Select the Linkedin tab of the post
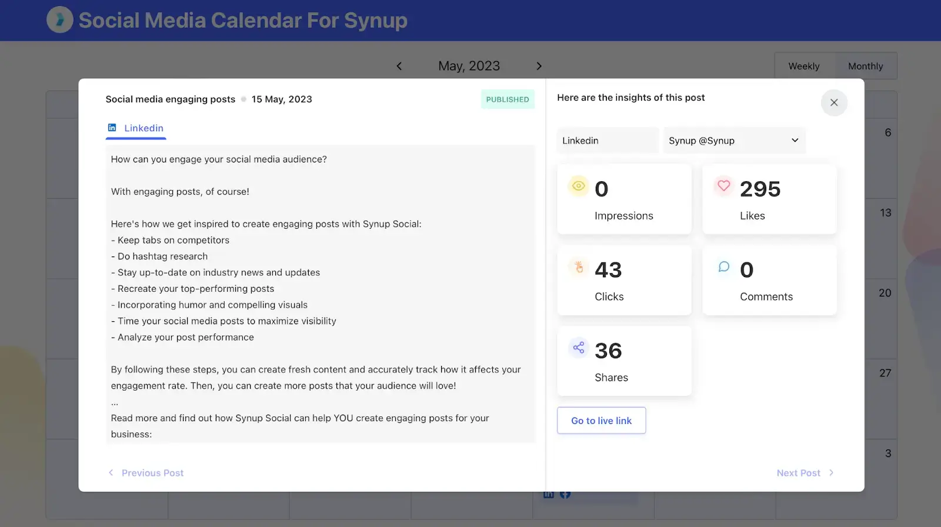Screen dimensions: 941x527 (x=136, y=128)
